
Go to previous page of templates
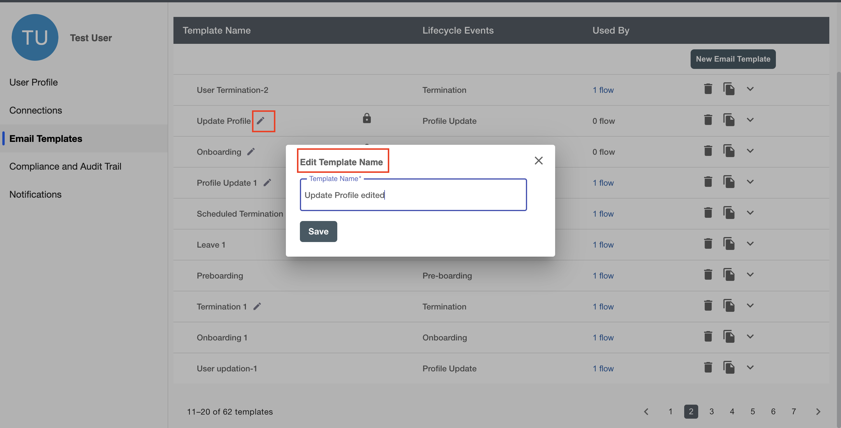coord(646,412)
